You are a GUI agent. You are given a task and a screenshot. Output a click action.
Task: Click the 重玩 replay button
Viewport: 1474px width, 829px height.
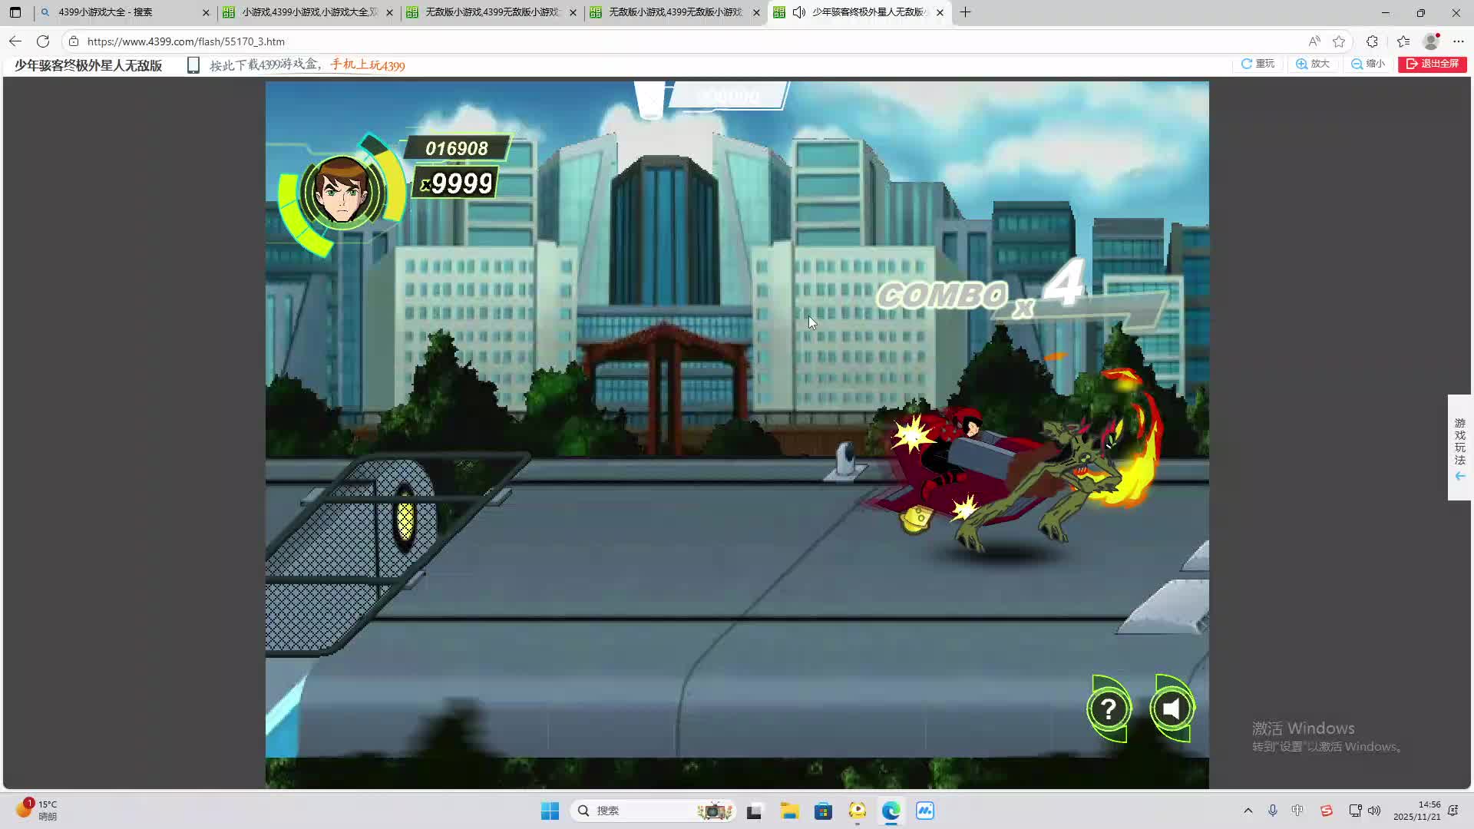pos(1258,64)
